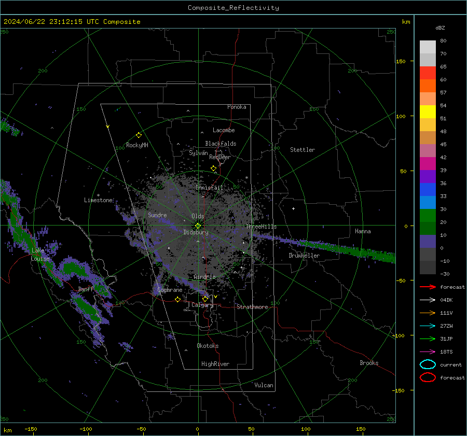This screenshot has width=467, height=436.
Task: Click the RockyMH label
Action: [x=137, y=145]
